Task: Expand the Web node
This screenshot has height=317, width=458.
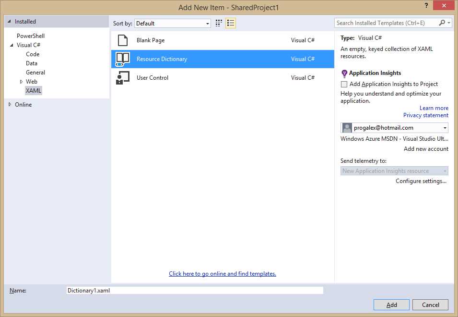Action: point(20,81)
